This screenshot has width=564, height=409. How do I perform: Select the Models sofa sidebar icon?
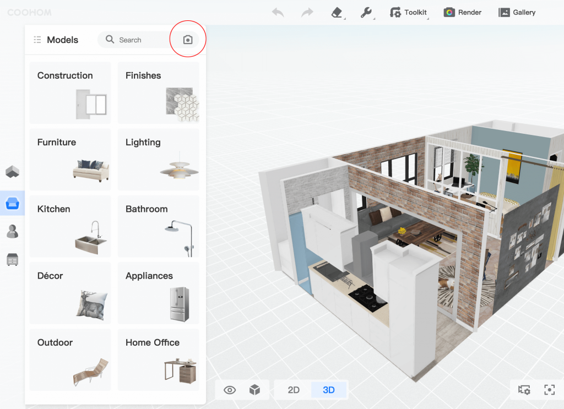[12, 203]
